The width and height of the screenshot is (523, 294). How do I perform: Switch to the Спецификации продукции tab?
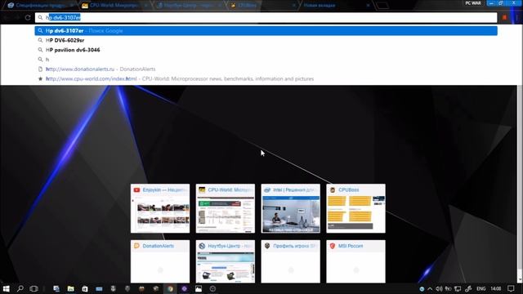click(x=42, y=6)
